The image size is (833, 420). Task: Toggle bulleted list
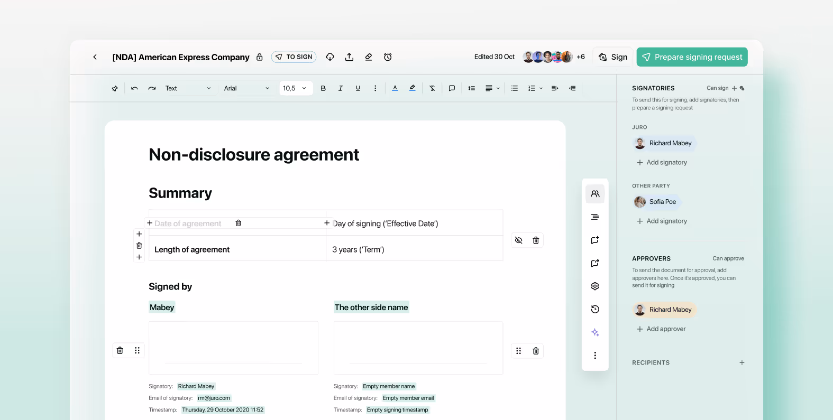[x=515, y=88]
